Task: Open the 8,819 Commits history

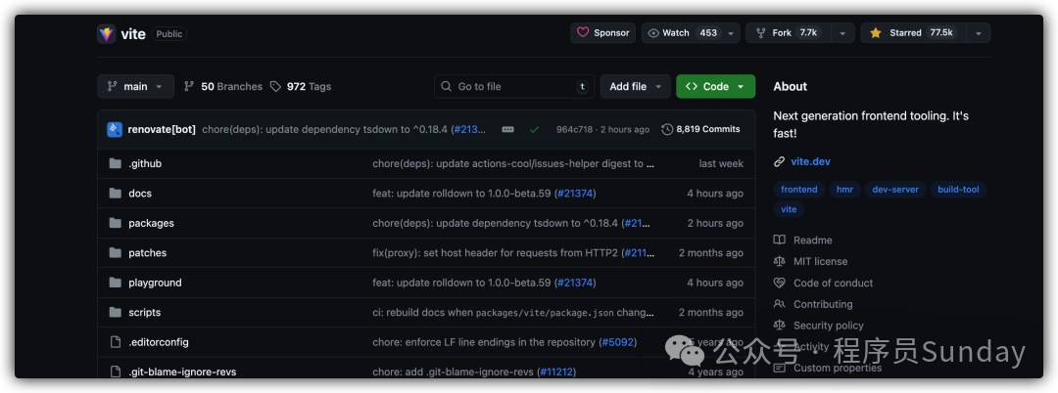Action: (701, 129)
